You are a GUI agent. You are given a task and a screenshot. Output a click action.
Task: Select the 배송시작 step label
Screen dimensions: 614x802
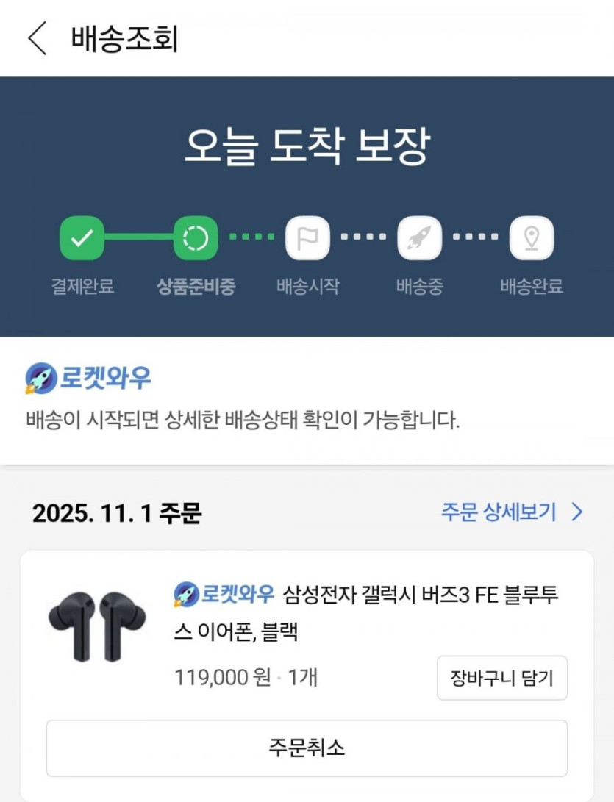click(307, 286)
